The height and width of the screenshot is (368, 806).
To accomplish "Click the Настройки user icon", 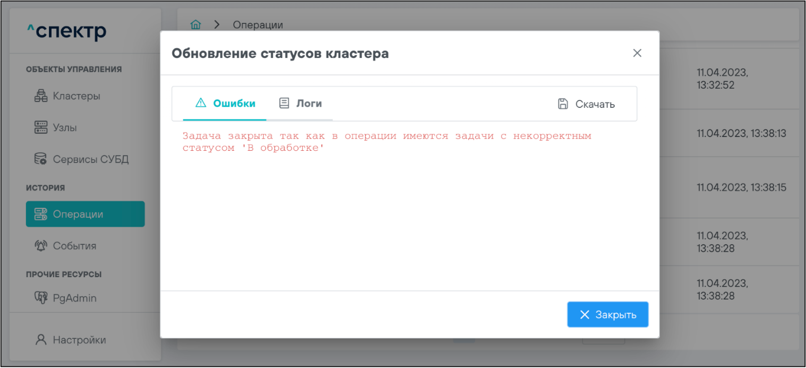I will coord(41,340).
